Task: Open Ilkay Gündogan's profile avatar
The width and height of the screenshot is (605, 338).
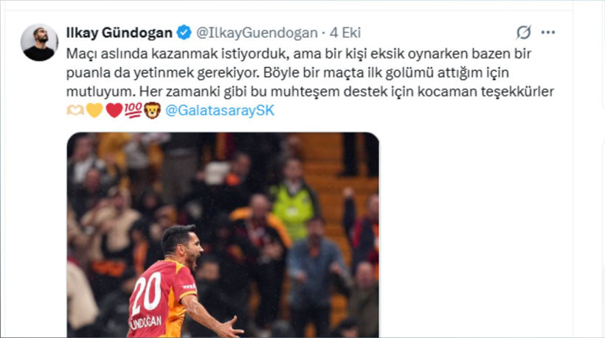Action: tap(39, 43)
